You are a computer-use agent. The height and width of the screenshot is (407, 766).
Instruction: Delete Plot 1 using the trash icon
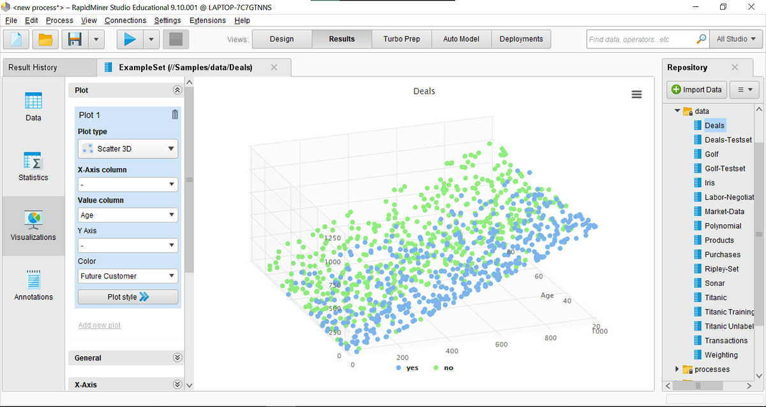point(174,115)
